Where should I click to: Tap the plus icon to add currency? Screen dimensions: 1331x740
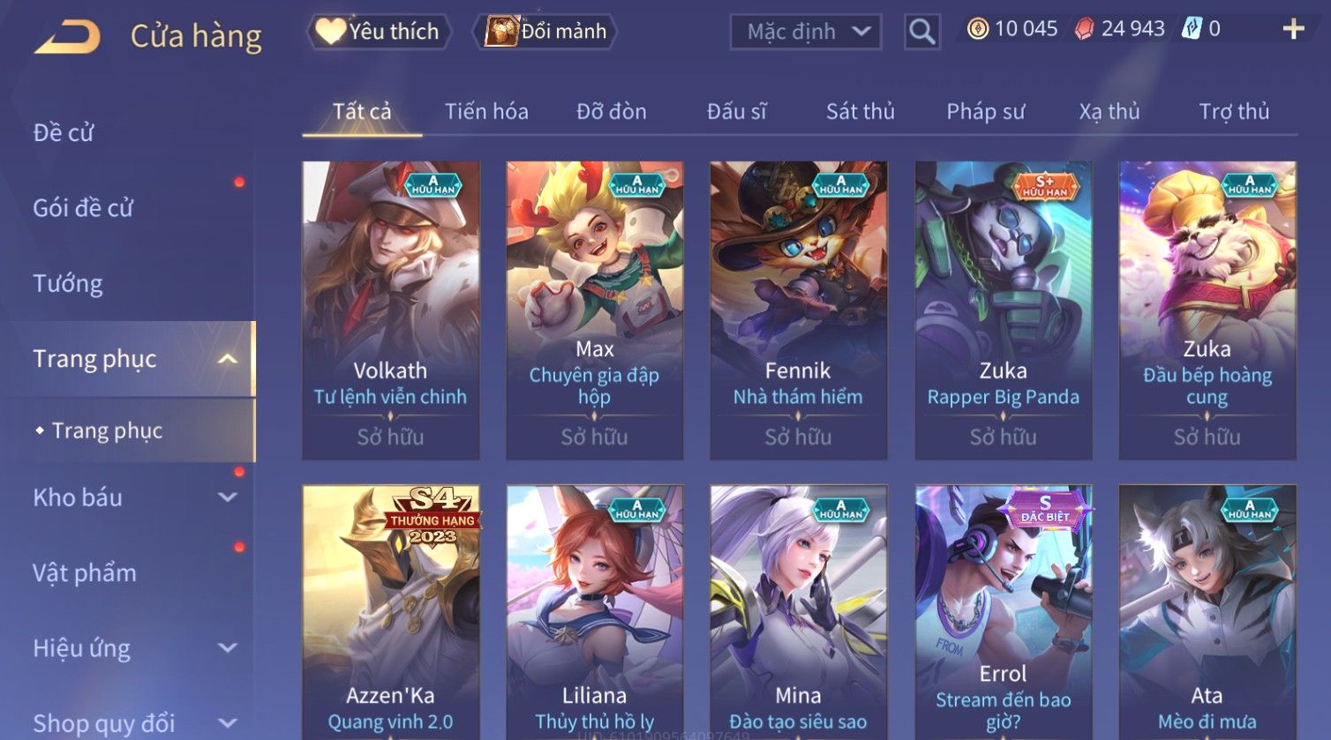[x=1293, y=30]
